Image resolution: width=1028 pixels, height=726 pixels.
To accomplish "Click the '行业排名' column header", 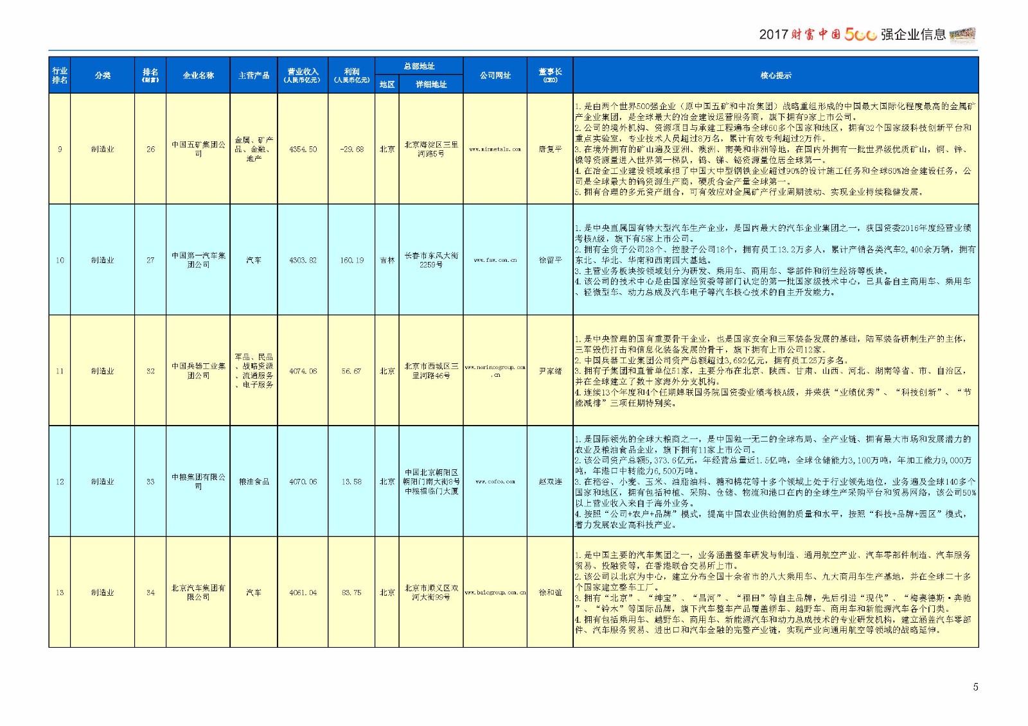I will coord(60,75).
